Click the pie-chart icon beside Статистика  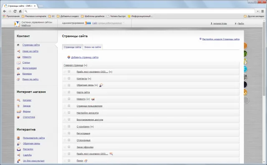pyautogui.click(x=18, y=117)
